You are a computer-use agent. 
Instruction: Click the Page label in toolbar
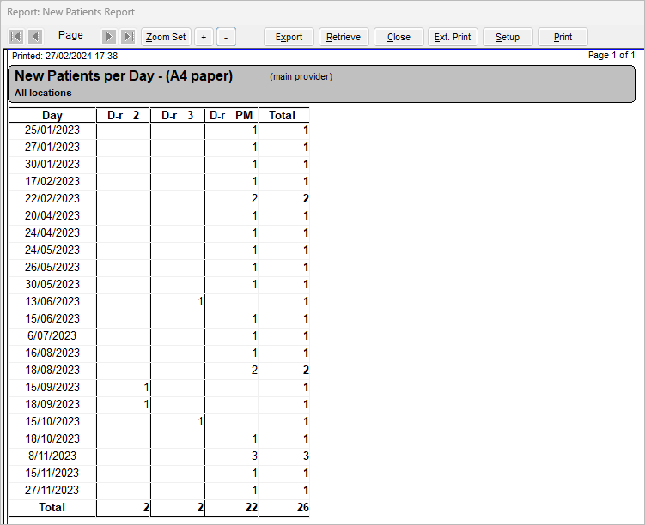coord(70,36)
